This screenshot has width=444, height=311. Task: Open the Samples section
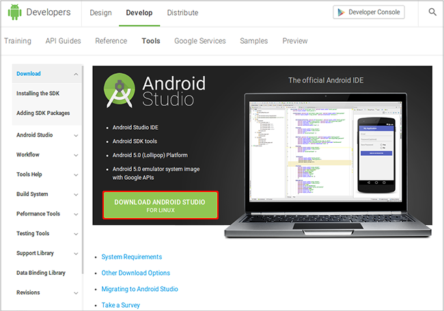253,41
